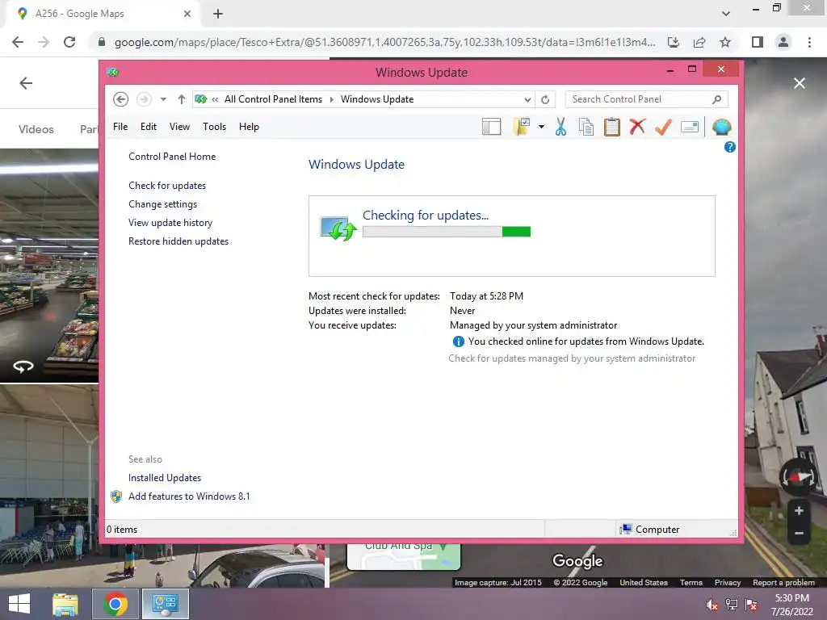The width and height of the screenshot is (827, 620).
Task: Click the install app icon in Chrome address bar
Action: point(674,42)
